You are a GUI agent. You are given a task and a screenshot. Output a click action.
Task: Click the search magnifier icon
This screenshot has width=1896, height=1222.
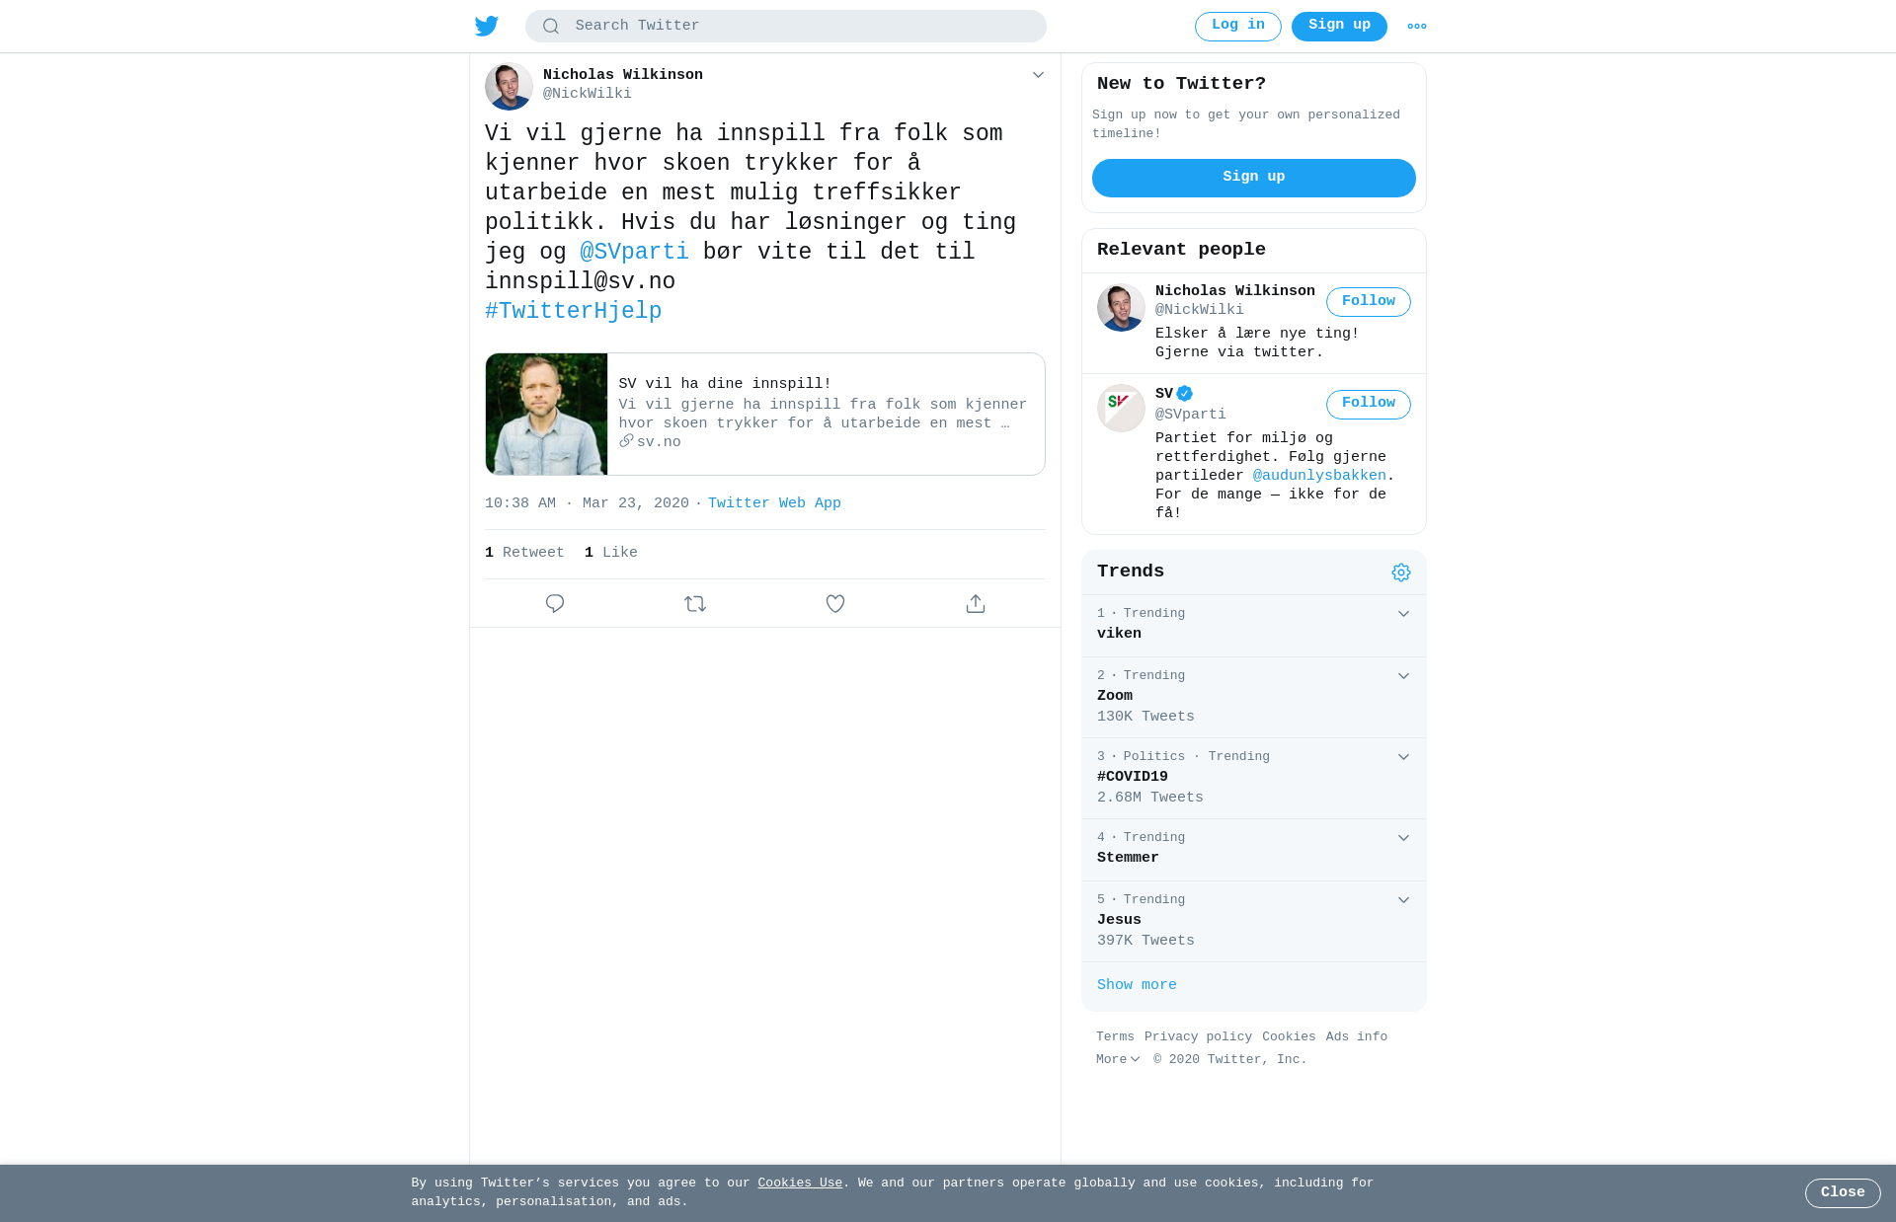click(x=551, y=27)
